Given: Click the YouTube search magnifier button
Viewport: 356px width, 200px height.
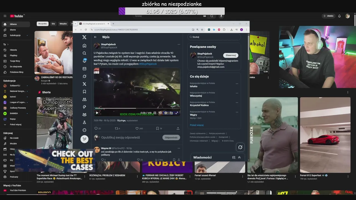Looking at the screenshot, I should (x=212, y=16).
